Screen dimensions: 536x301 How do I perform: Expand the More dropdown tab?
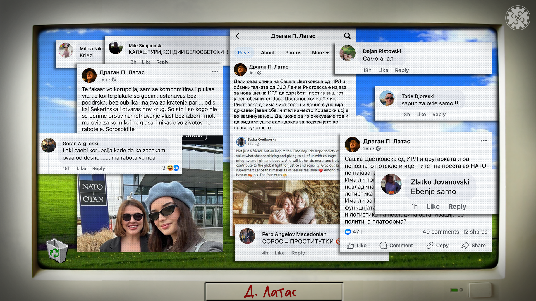tap(320, 53)
